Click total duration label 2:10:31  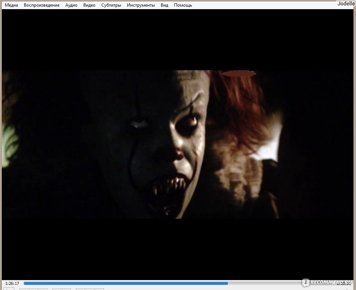[344, 283]
